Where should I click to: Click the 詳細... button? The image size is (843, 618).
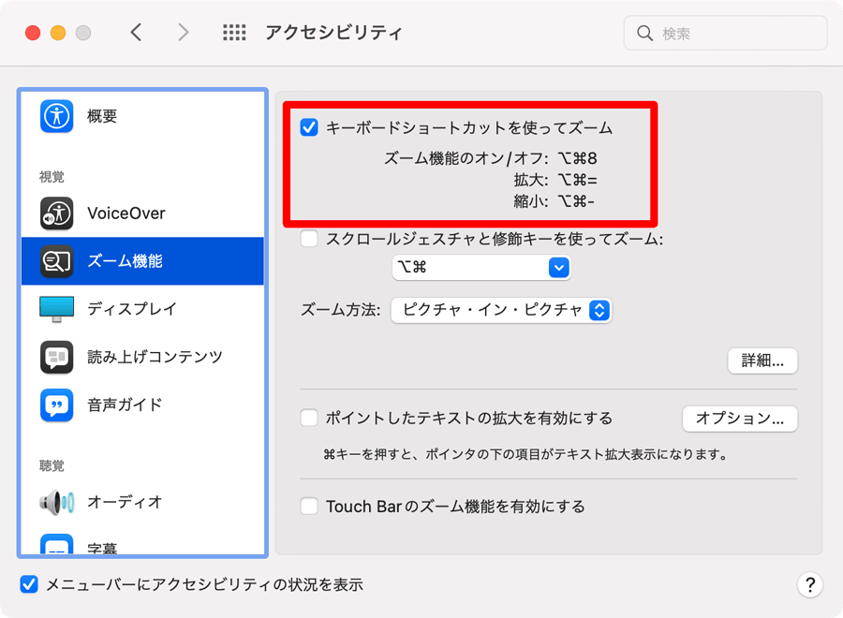762,360
